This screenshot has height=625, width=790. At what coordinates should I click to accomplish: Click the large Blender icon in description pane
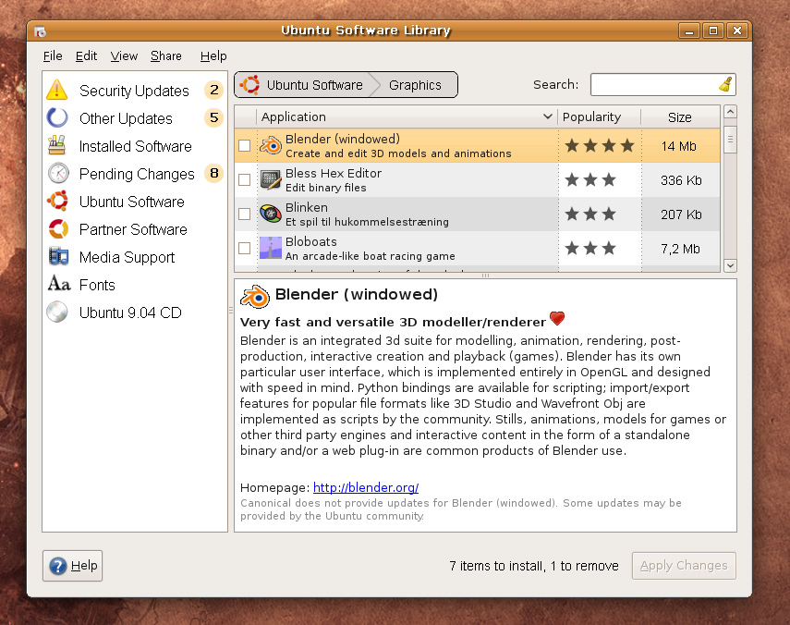point(255,297)
